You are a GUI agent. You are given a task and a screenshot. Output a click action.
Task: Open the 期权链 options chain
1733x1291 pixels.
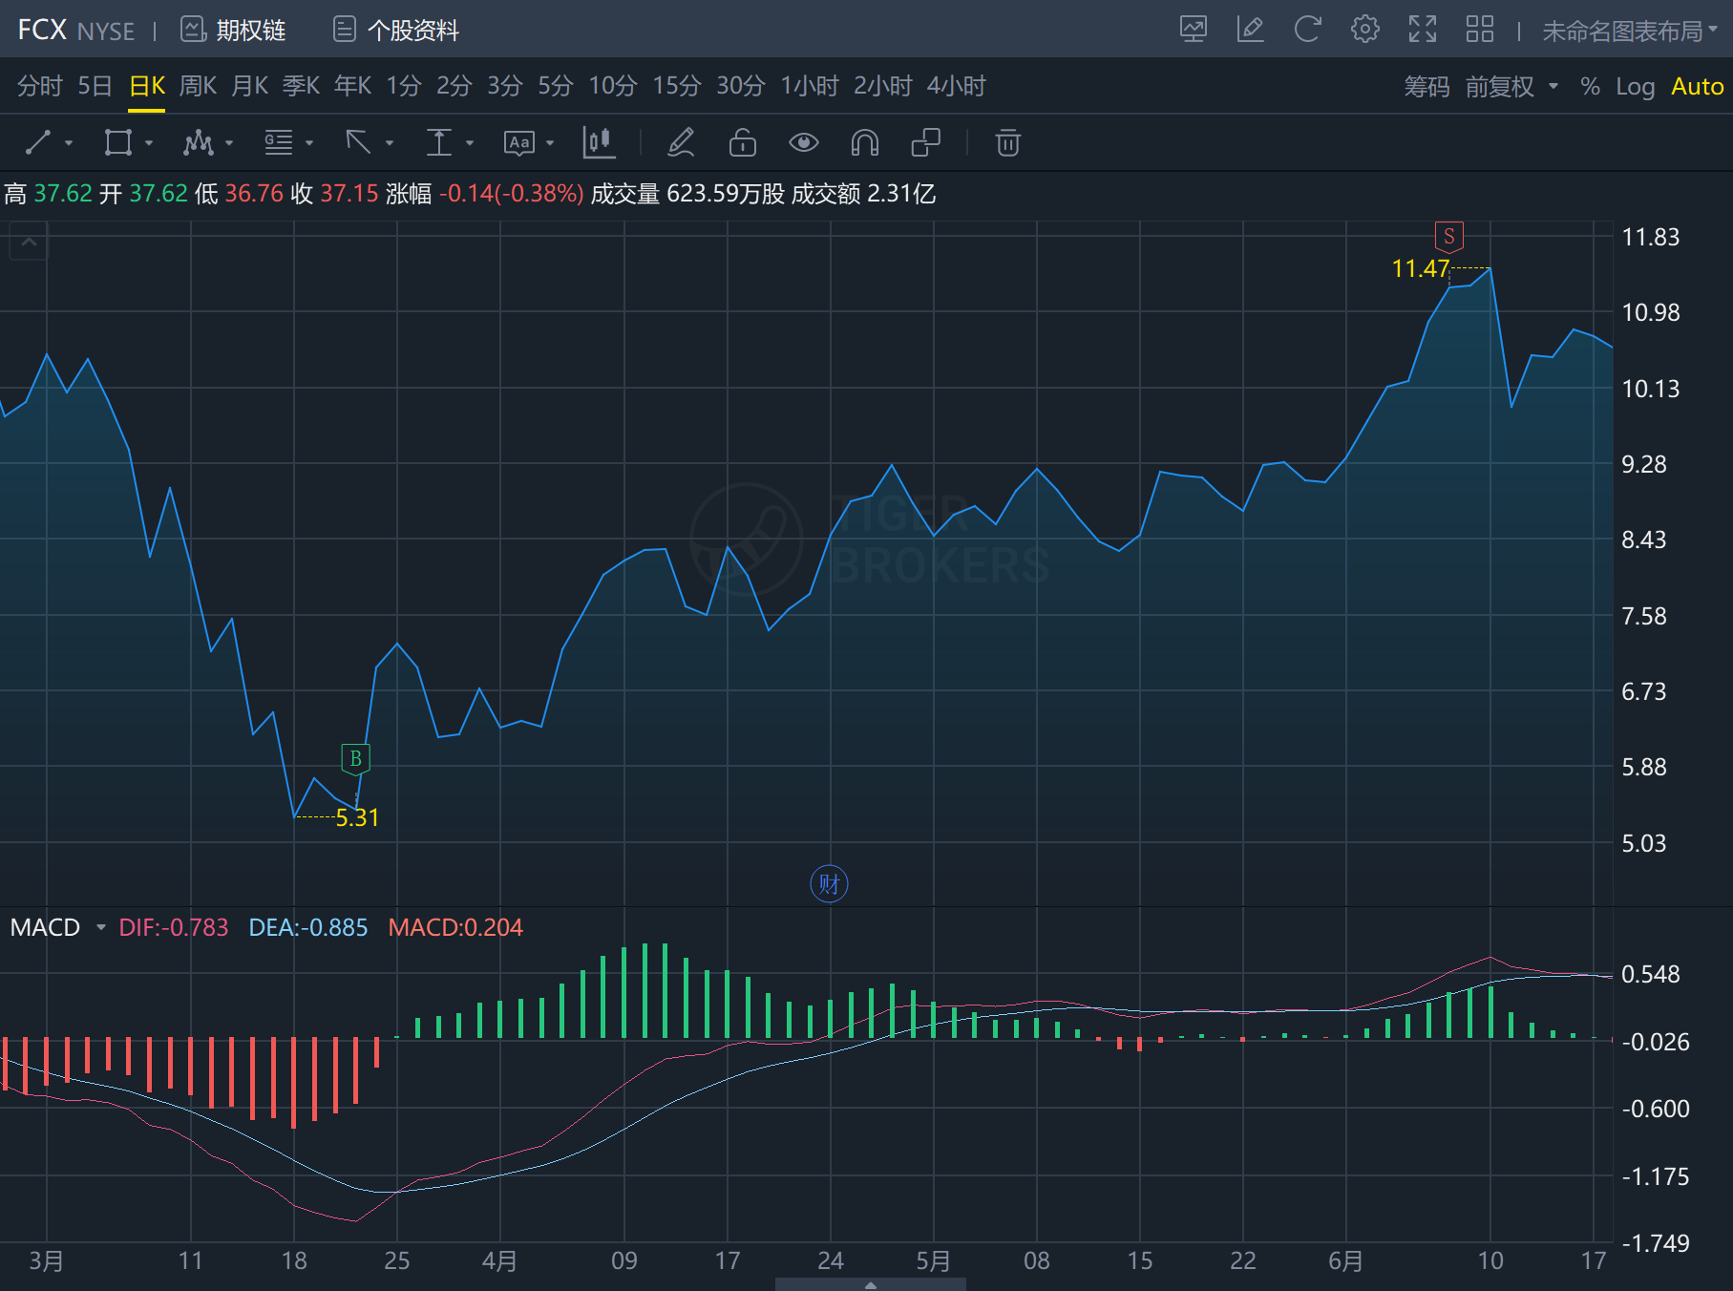tap(234, 31)
